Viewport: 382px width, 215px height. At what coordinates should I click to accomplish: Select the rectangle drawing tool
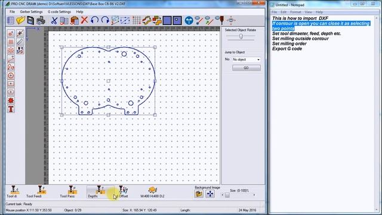pos(11,84)
